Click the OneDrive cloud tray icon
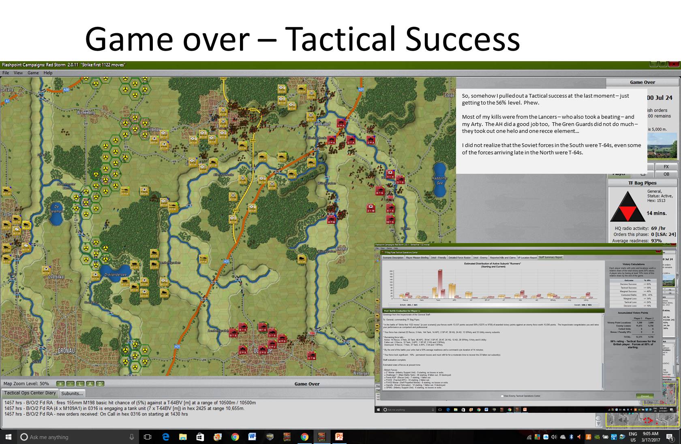 [563, 437]
